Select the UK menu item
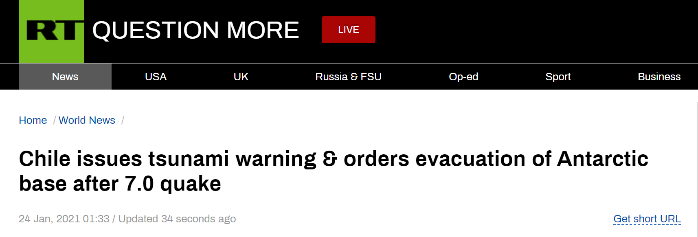The width and height of the screenshot is (698, 237). [x=241, y=77]
